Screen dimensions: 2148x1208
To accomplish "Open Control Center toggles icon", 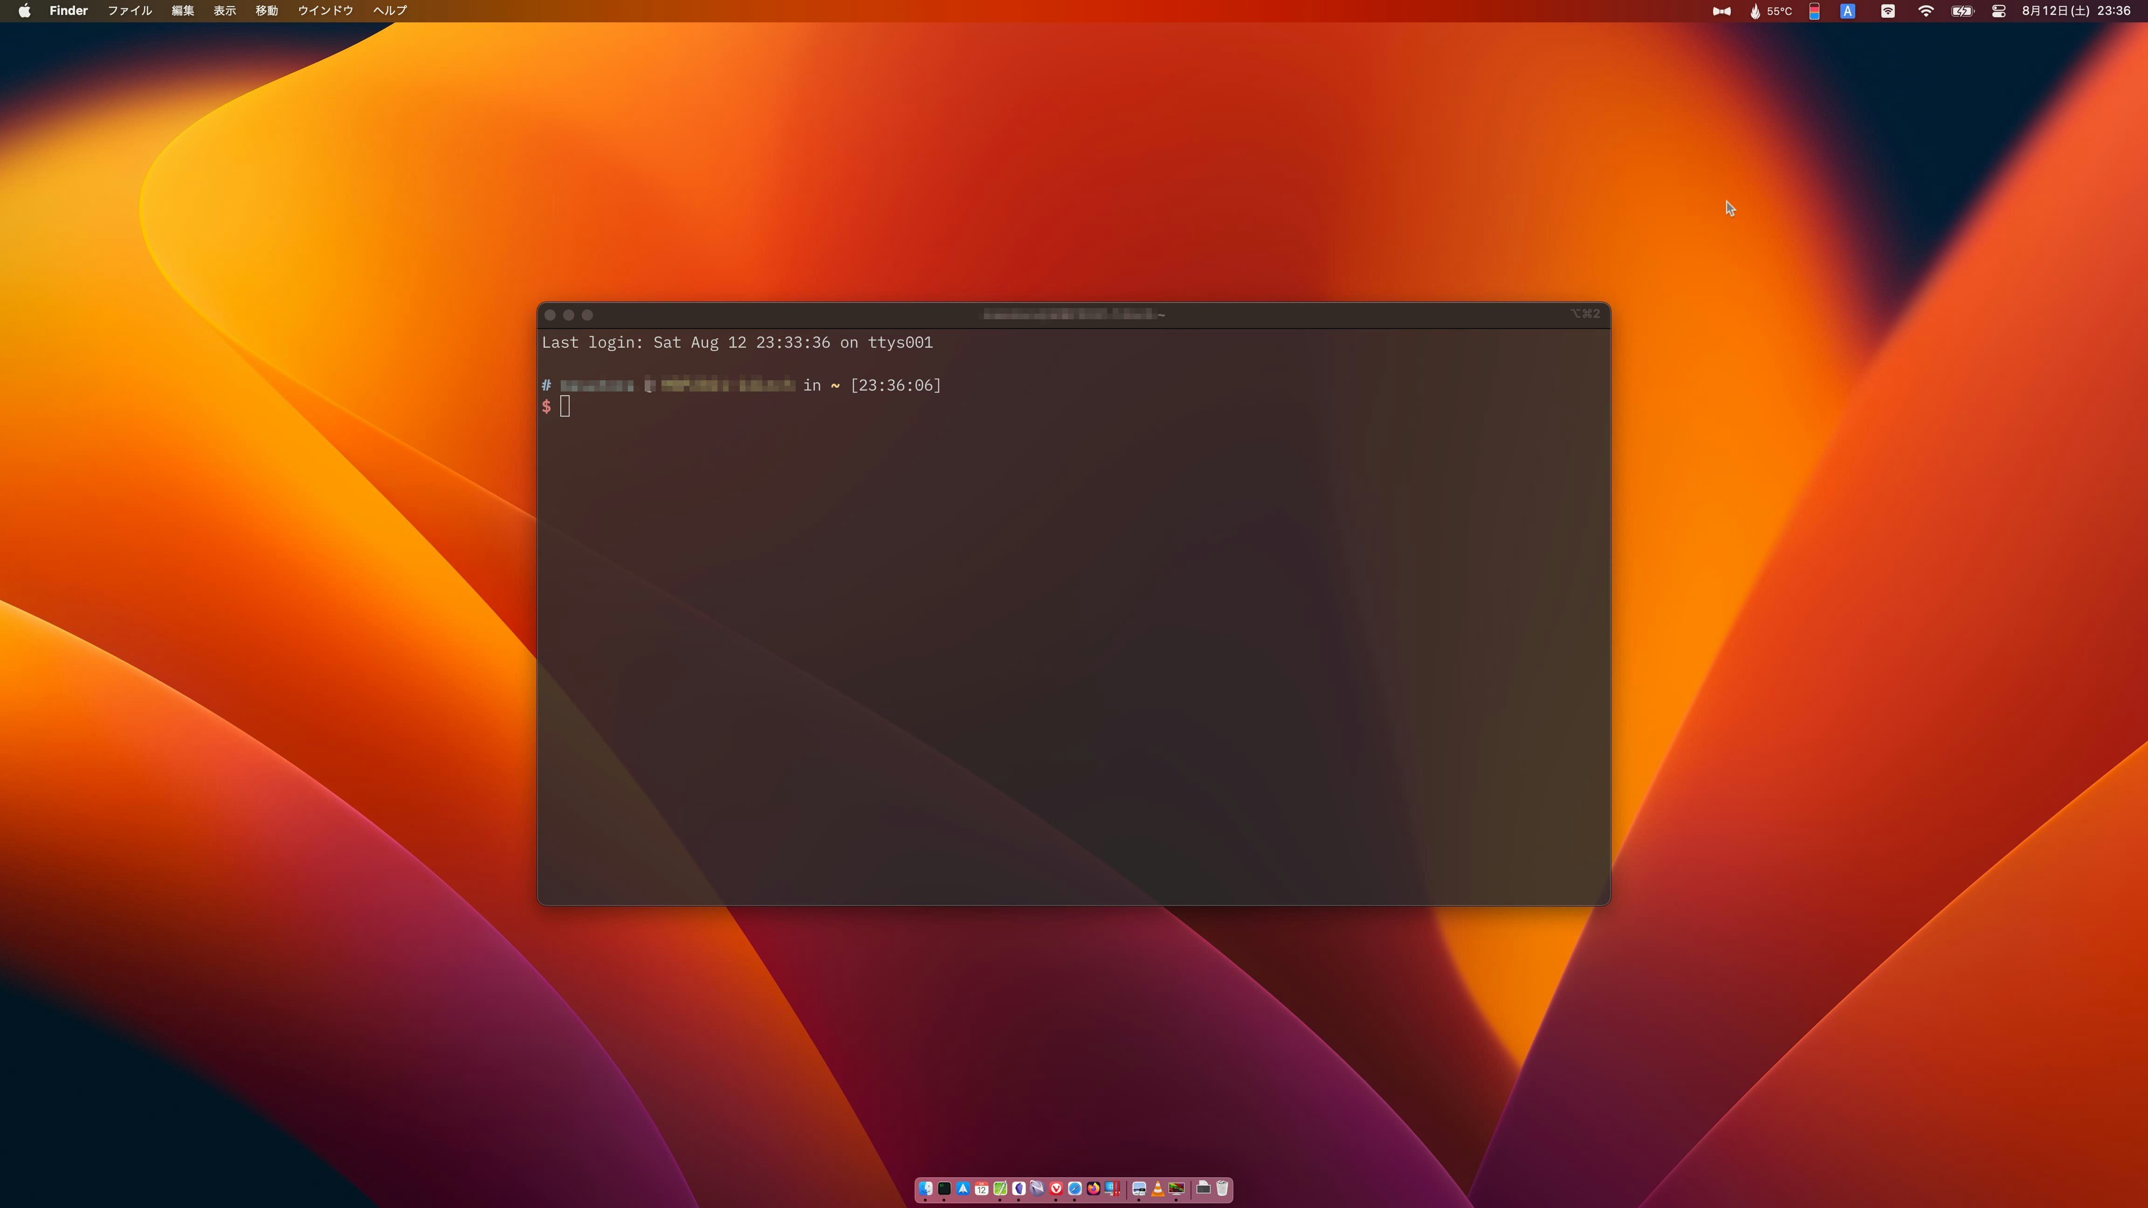I will point(1999,11).
